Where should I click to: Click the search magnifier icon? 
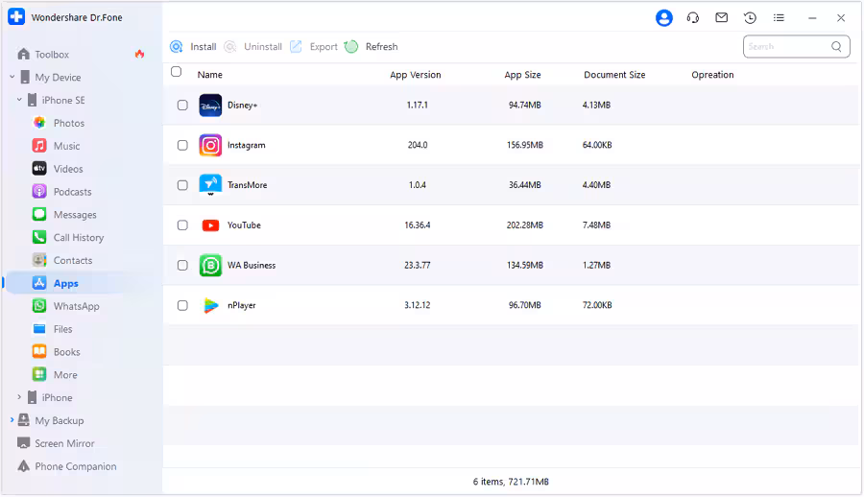tap(836, 47)
